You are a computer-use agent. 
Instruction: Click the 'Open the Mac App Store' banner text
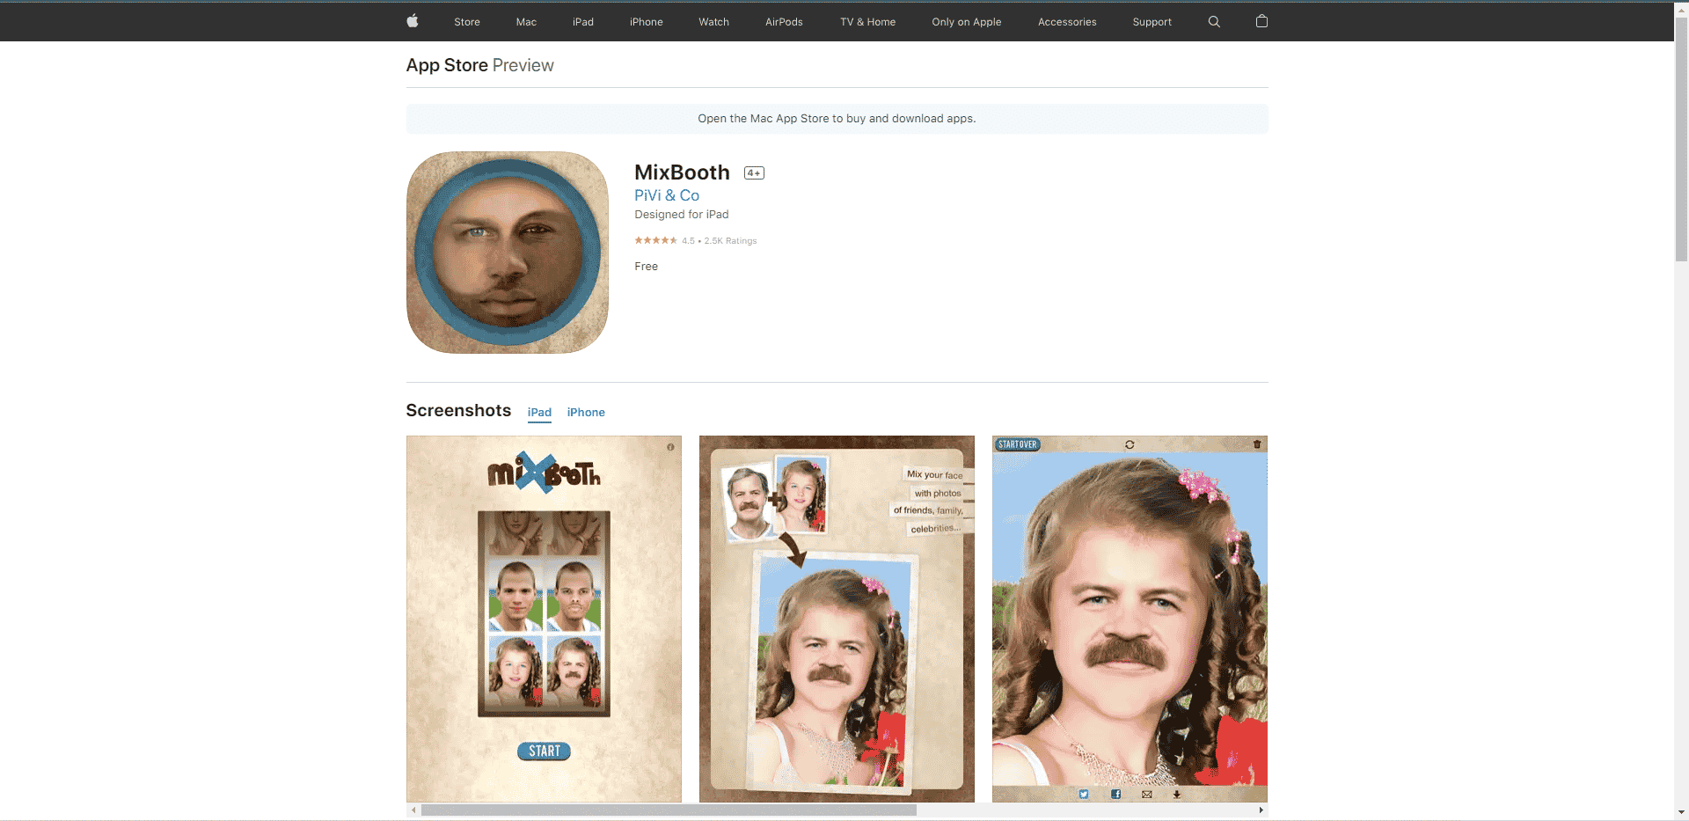click(837, 119)
